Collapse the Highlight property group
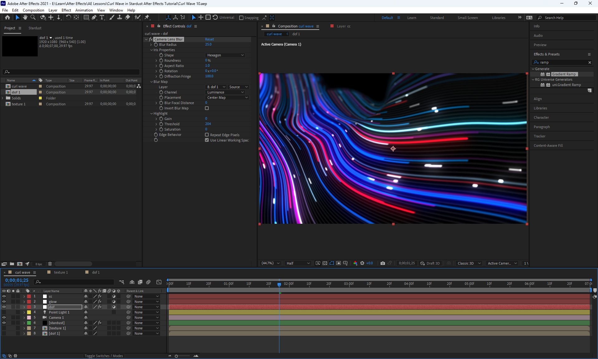 coord(152,113)
